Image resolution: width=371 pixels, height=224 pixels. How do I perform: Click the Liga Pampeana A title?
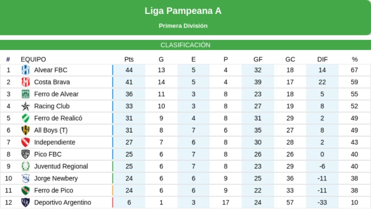coord(183,11)
